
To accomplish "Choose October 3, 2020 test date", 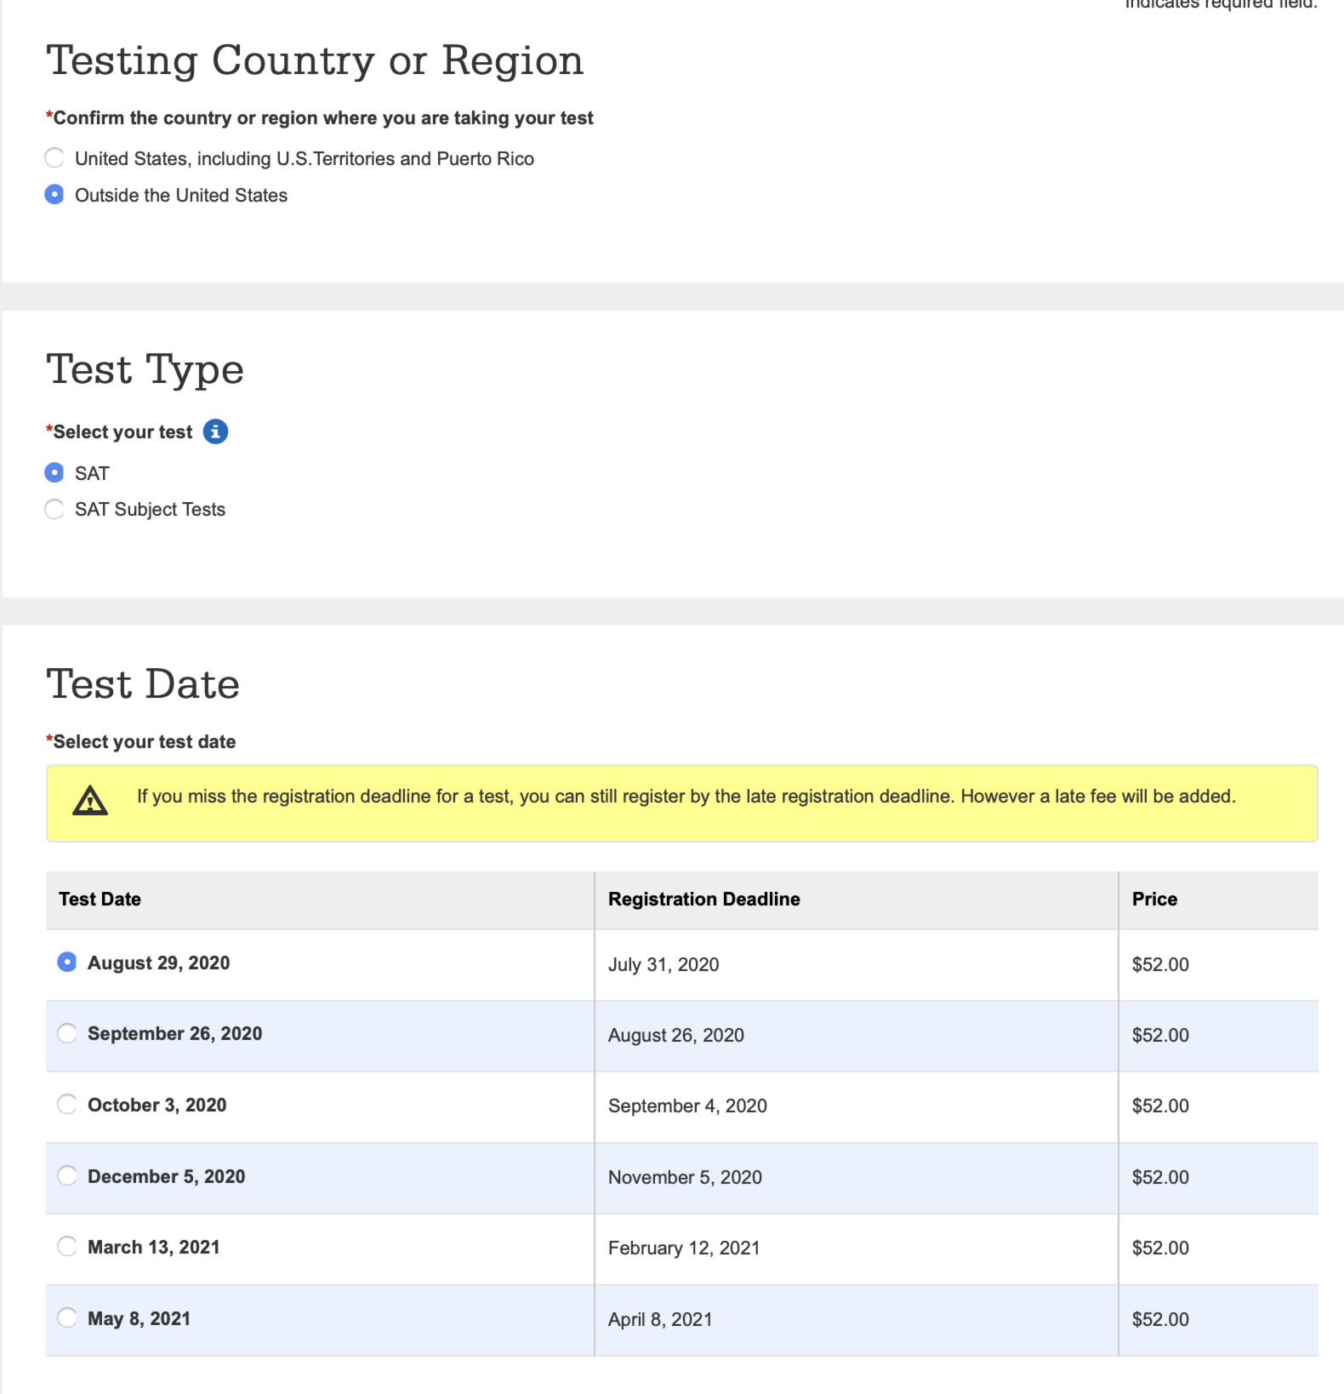I will (x=67, y=1104).
